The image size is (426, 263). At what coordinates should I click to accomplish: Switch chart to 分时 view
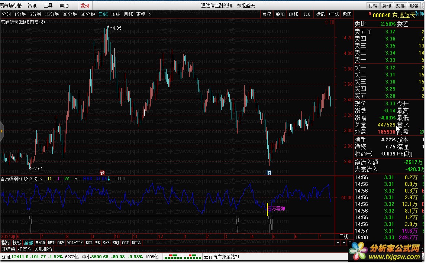7,14
